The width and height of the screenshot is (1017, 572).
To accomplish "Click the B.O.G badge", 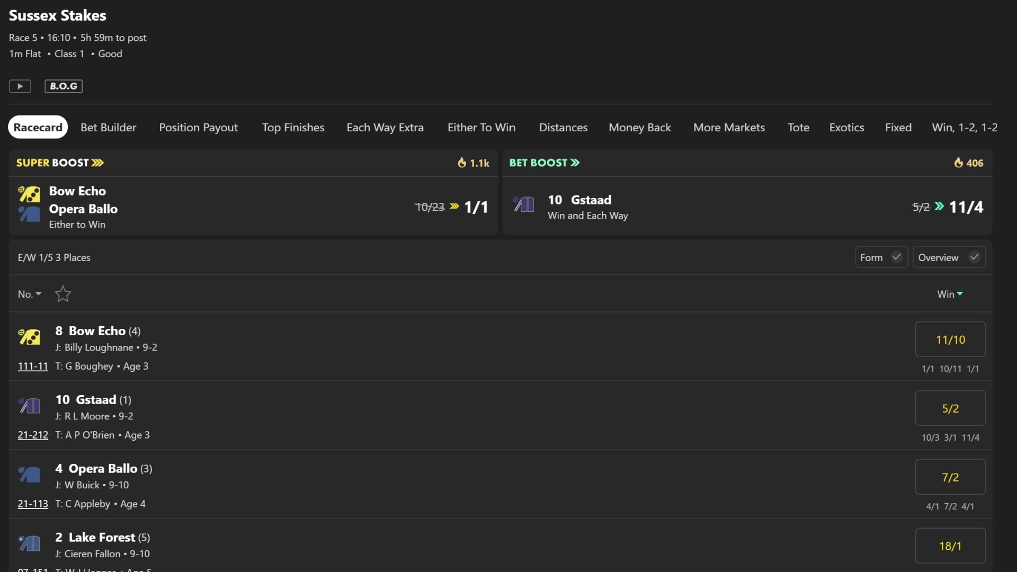I will click(x=64, y=86).
